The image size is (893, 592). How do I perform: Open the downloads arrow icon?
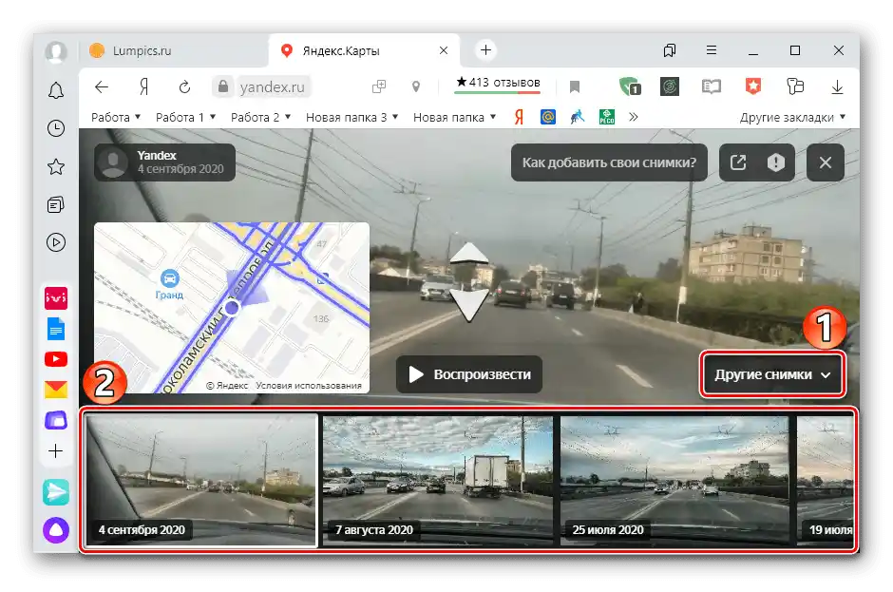click(837, 86)
